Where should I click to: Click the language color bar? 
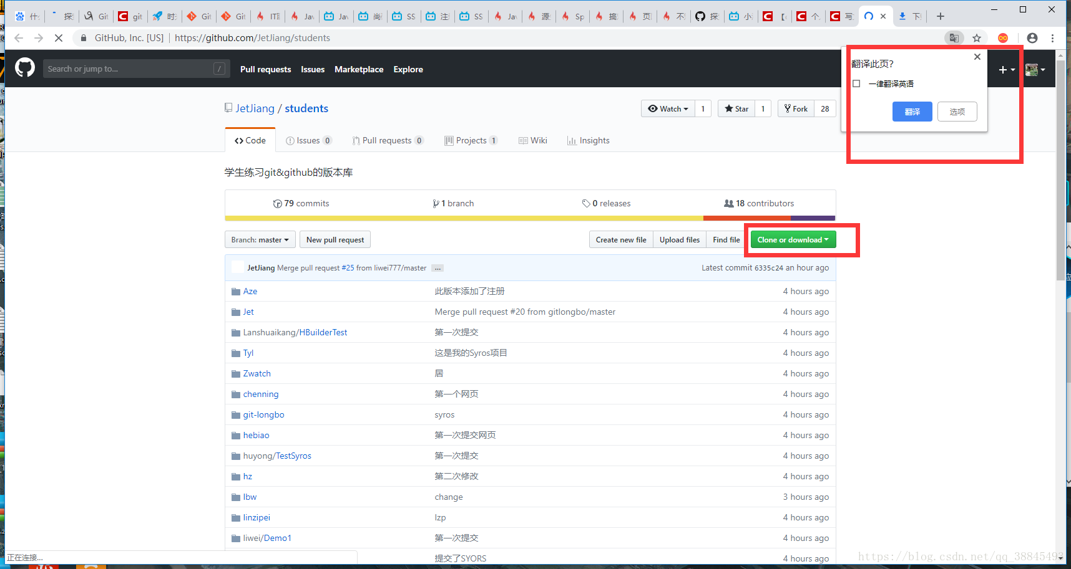pos(530,218)
